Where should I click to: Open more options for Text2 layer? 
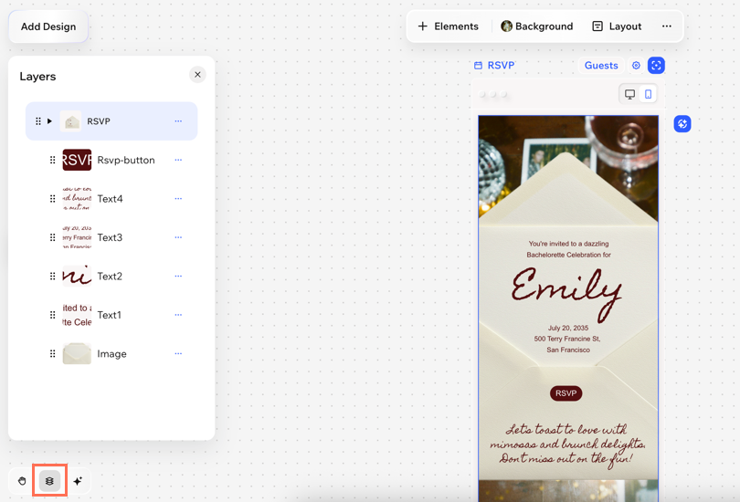click(x=178, y=276)
